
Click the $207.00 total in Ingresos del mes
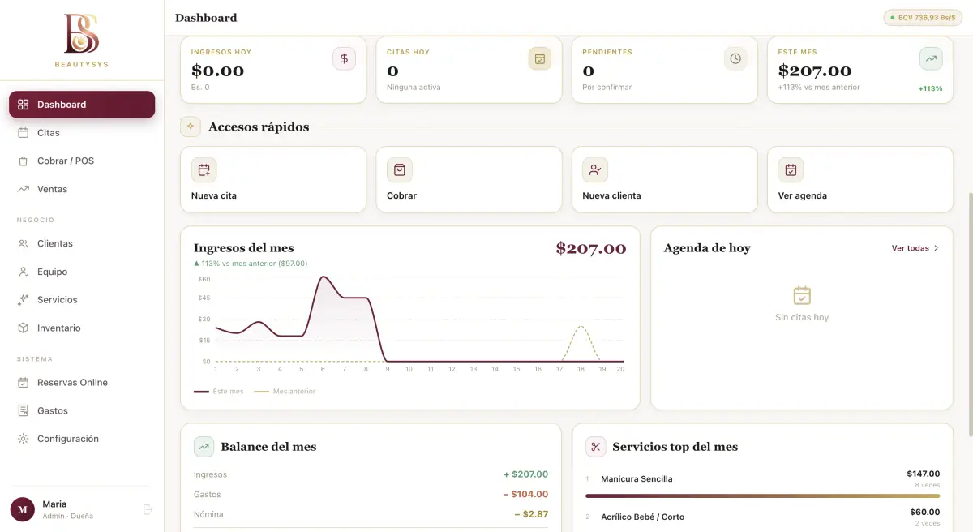[591, 249]
